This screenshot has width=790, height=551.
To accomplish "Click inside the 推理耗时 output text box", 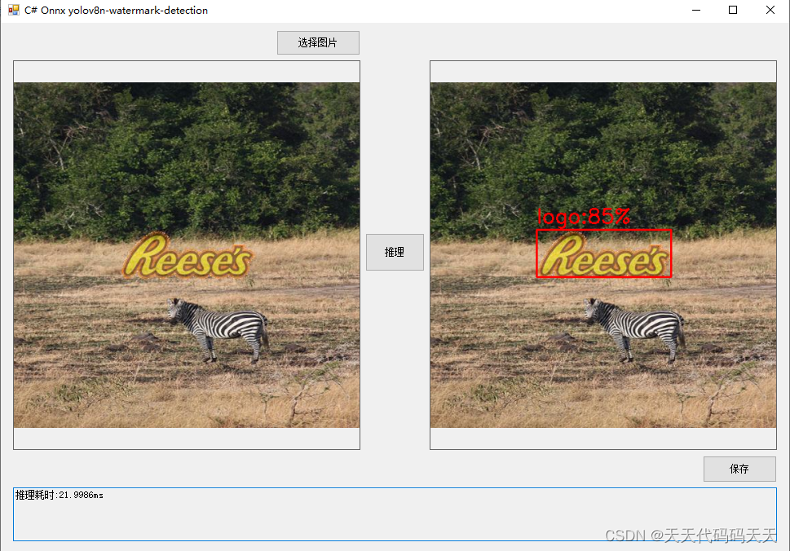I will tap(395, 514).
